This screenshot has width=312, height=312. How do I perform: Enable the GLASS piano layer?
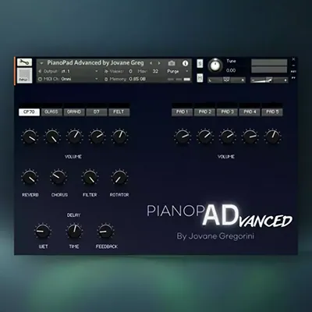click(x=51, y=112)
